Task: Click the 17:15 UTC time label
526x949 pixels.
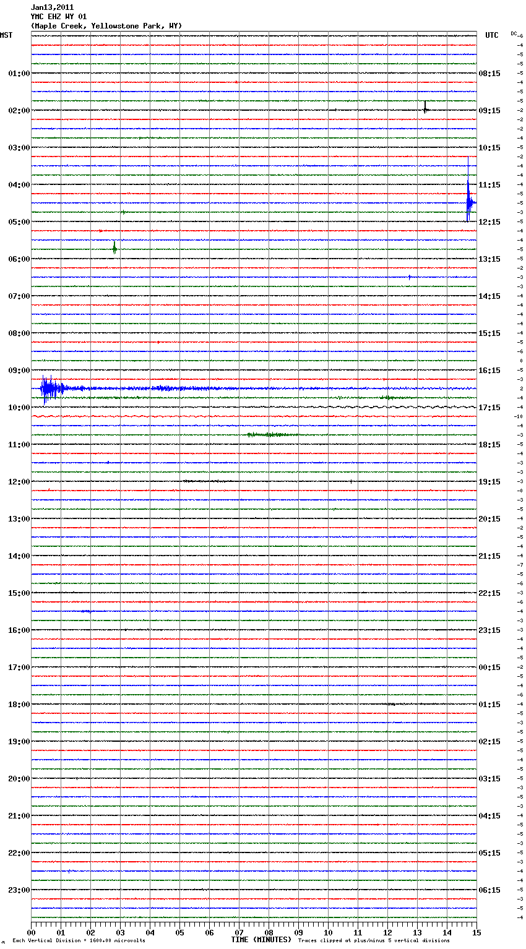Action: tap(489, 408)
